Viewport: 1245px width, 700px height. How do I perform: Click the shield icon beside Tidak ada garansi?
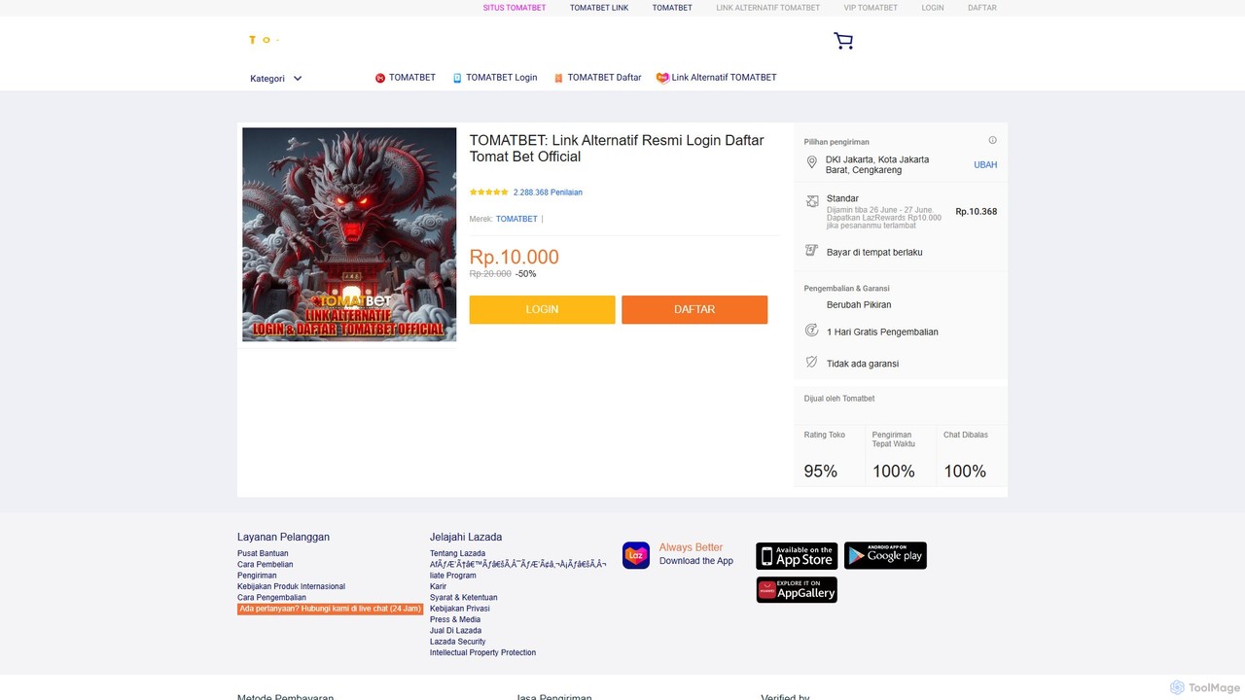coord(812,363)
